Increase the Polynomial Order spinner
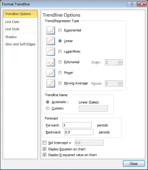Viewport: 148px width, 170px height. tap(120, 61)
